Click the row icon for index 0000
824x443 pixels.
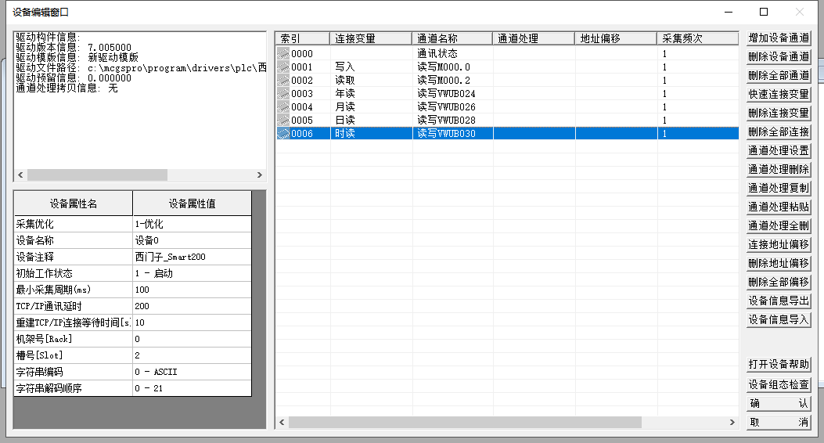(283, 54)
